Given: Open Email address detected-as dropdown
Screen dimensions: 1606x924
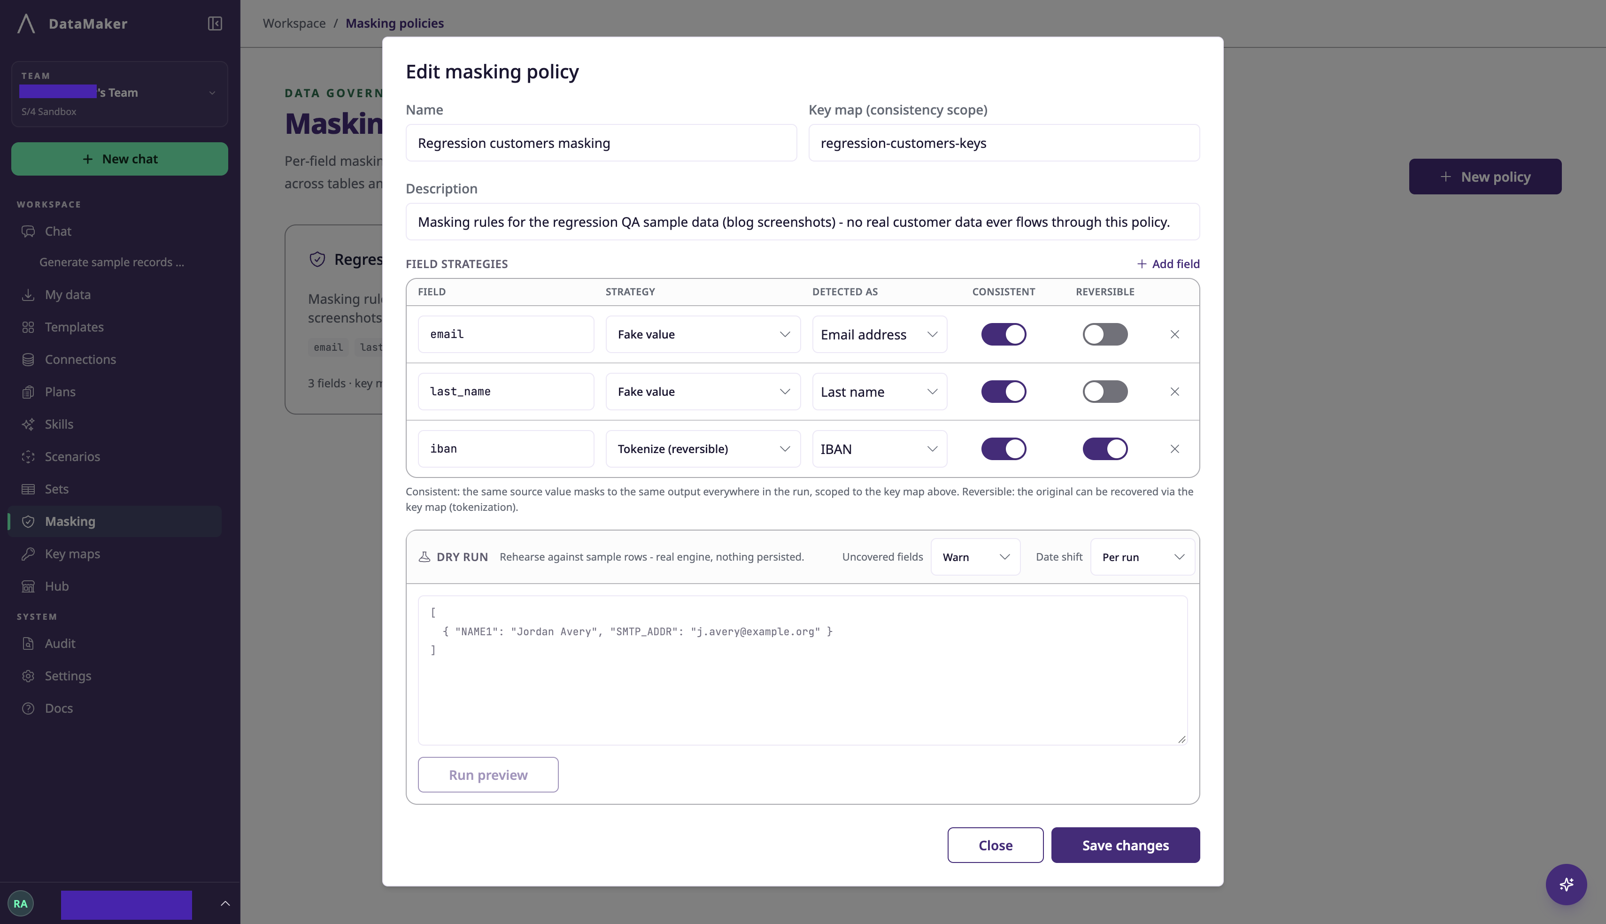Looking at the screenshot, I should tap(880, 334).
